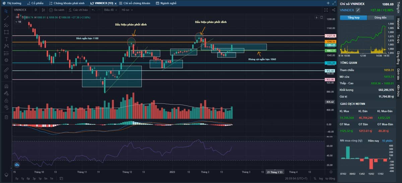Open the Cổ phiếu tab
402x183 pixels.
click(x=35, y=3)
